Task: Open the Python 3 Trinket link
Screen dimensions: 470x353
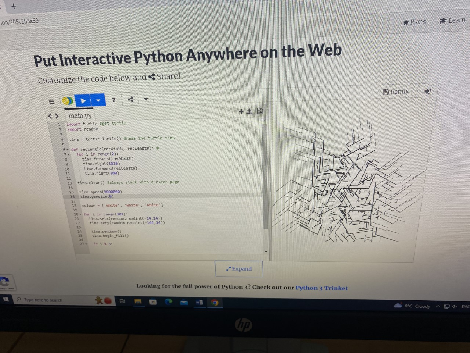Action: [321, 288]
